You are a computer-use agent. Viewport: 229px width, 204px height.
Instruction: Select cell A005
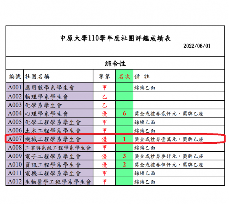pyautogui.click(x=15, y=122)
